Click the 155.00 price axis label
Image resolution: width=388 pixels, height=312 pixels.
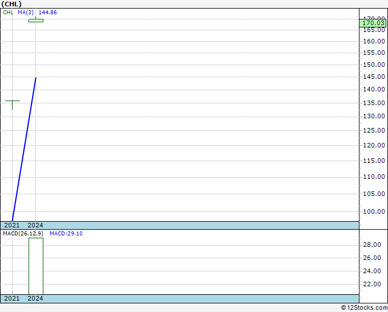tap(374, 53)
